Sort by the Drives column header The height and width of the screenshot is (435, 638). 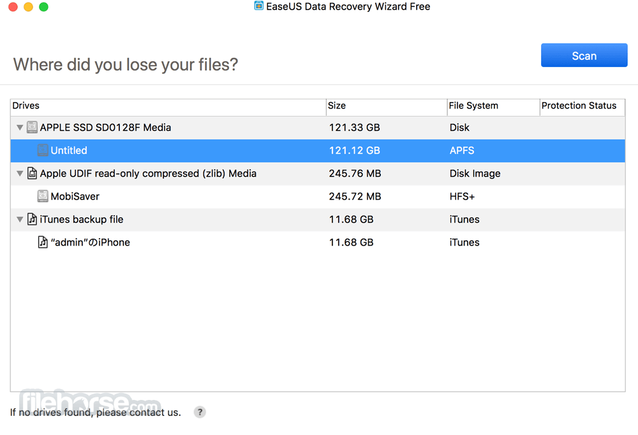tap(168, 106)
